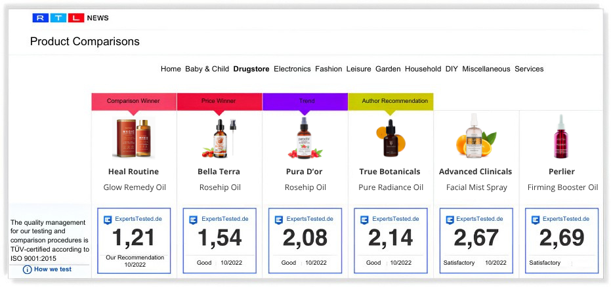The width and height of the screenshot is (611, 287).
Task: Click ExpertsTested.de badge icon under Advanced Clinicals
Action: coord(450,220)
